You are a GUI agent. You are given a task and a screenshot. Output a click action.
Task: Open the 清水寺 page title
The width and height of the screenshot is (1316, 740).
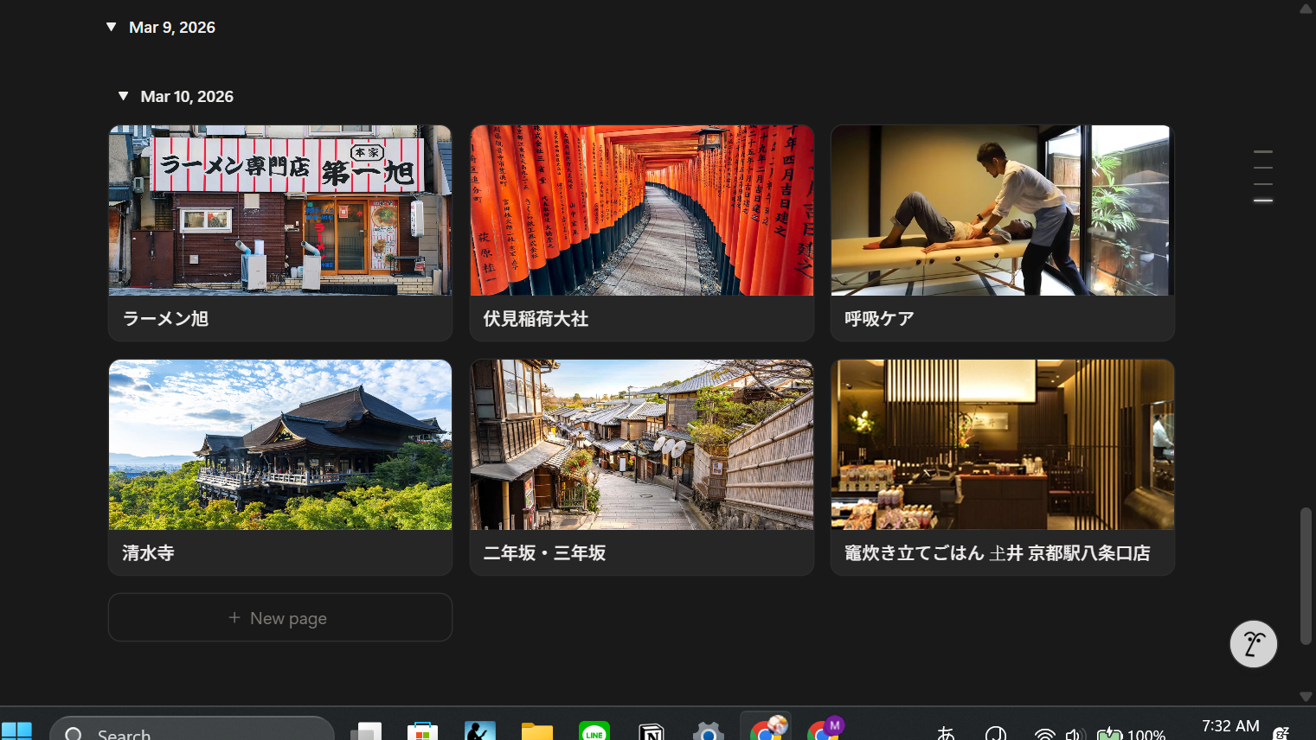coord(149,553)
